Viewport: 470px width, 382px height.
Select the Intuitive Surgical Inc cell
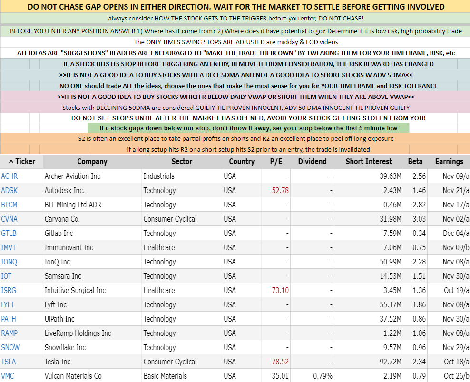[x=92, y=290]
